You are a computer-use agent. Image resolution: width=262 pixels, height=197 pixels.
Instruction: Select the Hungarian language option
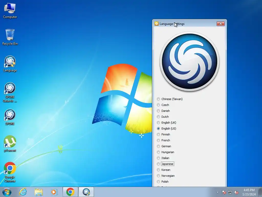coord(166,152)
